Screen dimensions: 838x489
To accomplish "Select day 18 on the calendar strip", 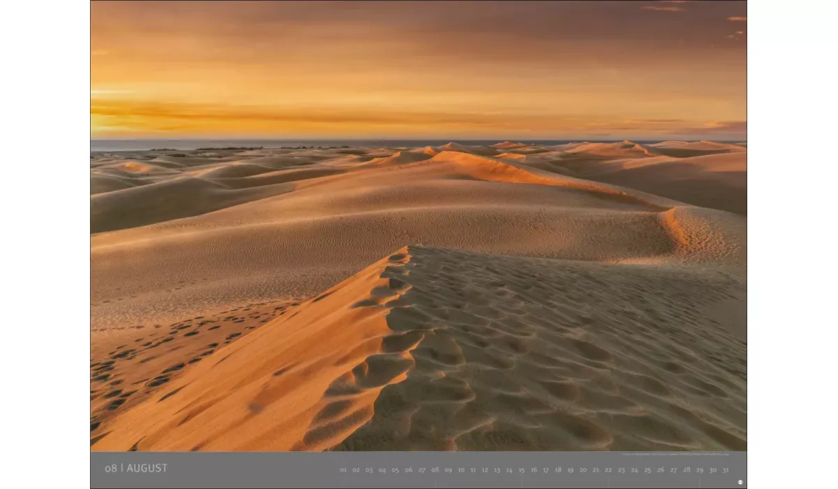I will pyautogui.click(x=558, y=470).
